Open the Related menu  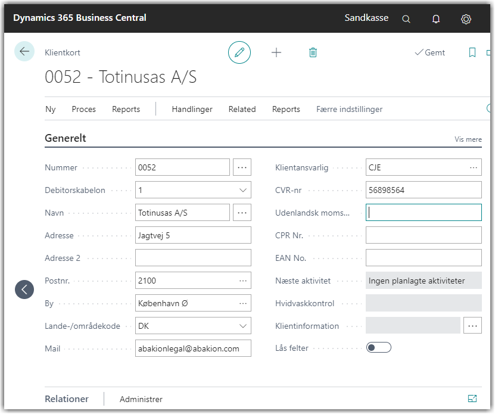[242, 109]
